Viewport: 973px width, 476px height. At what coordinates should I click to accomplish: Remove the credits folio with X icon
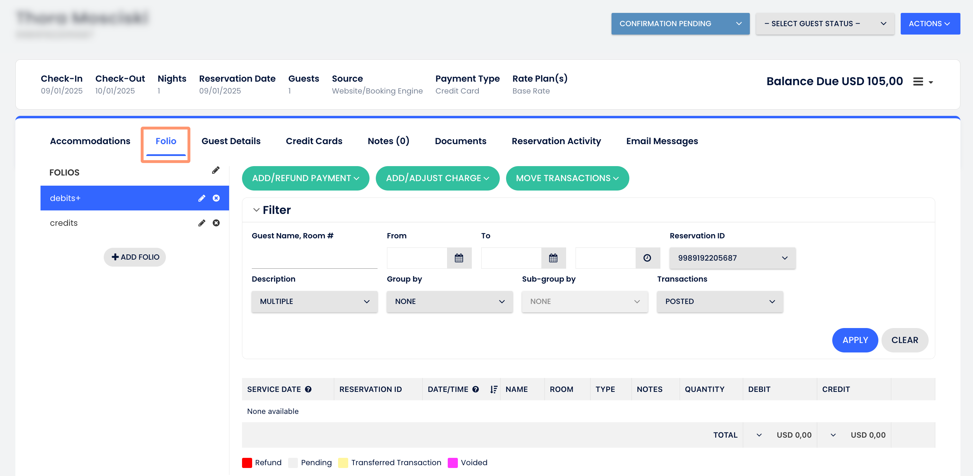(x=216, y=223)
